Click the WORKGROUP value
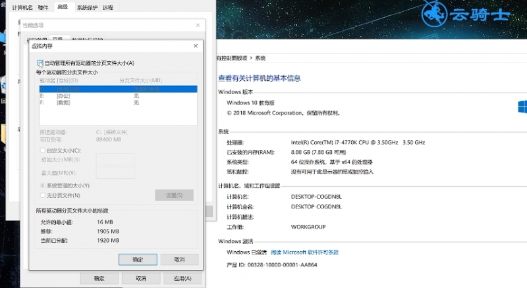This screenshot has width=527, height=288. tap(308, 227)
